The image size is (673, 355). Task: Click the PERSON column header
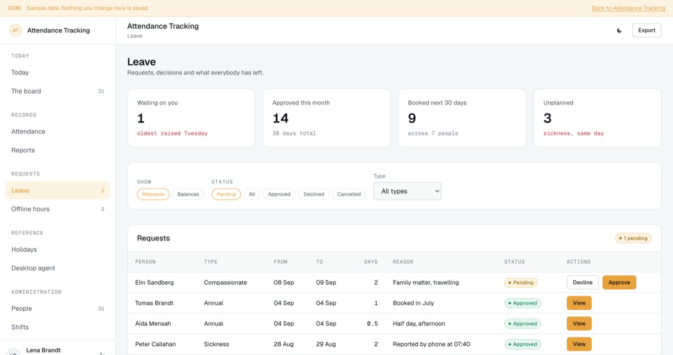(x=145, y=262)
